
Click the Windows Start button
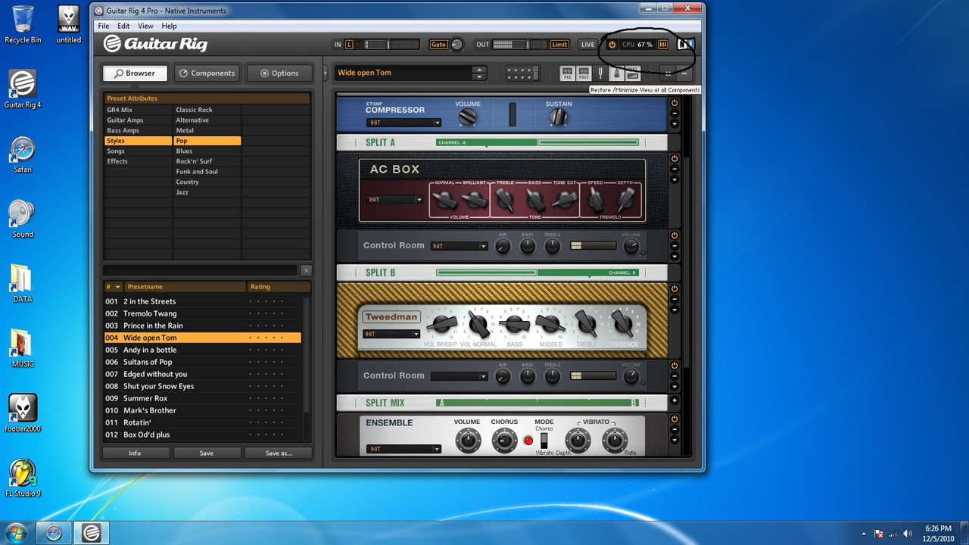click(17, 532)
